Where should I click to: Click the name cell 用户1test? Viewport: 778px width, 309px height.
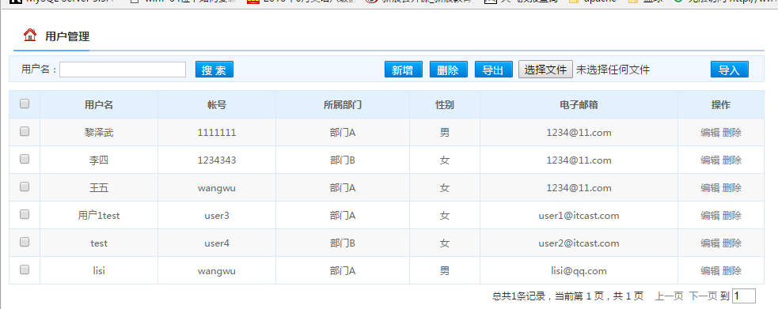99,216
